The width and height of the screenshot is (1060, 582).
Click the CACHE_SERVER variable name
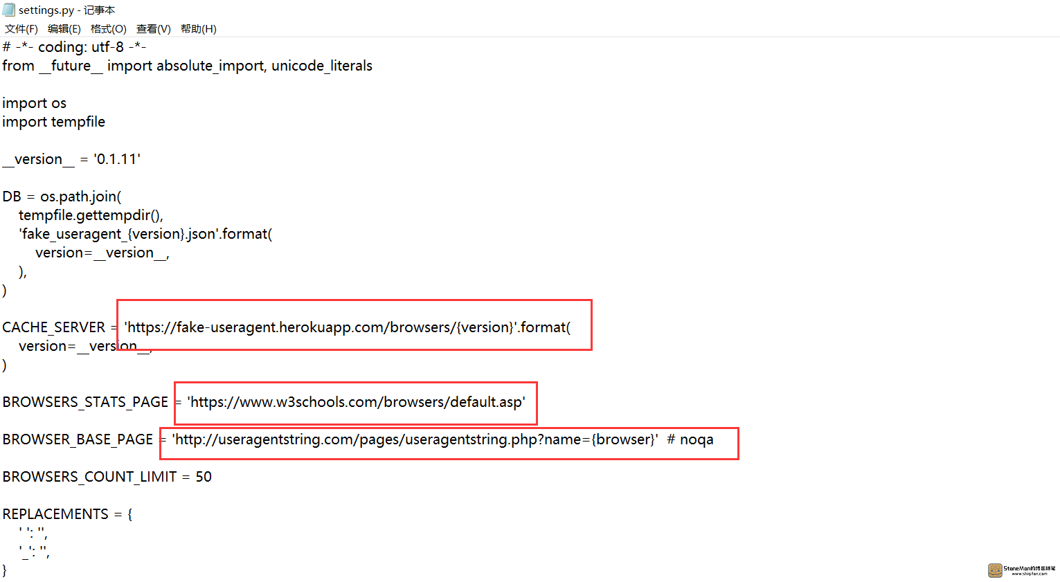(54, 327)
